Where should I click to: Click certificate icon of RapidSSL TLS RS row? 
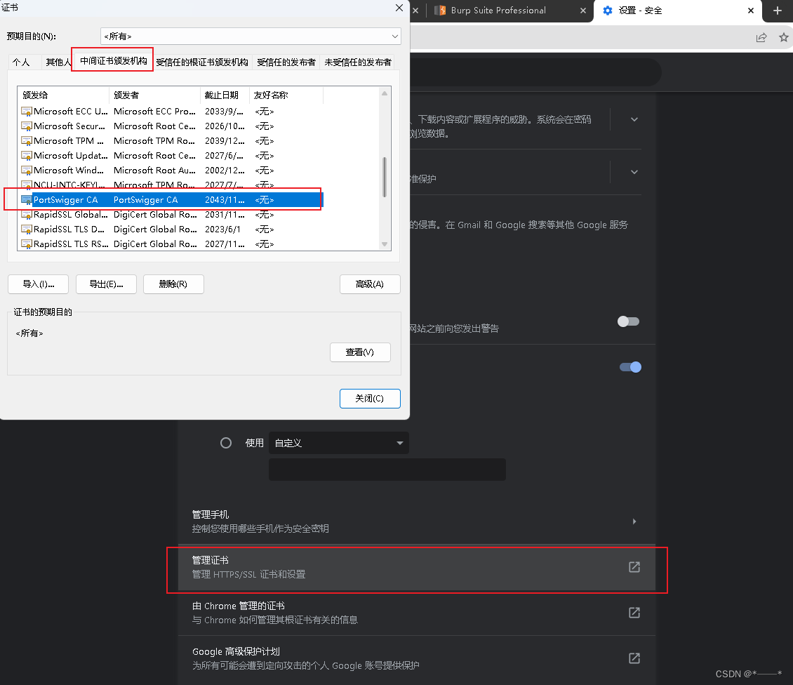pos(26,244)
